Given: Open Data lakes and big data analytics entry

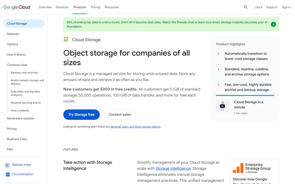Looking at the screenshot, I should point(25,93).
